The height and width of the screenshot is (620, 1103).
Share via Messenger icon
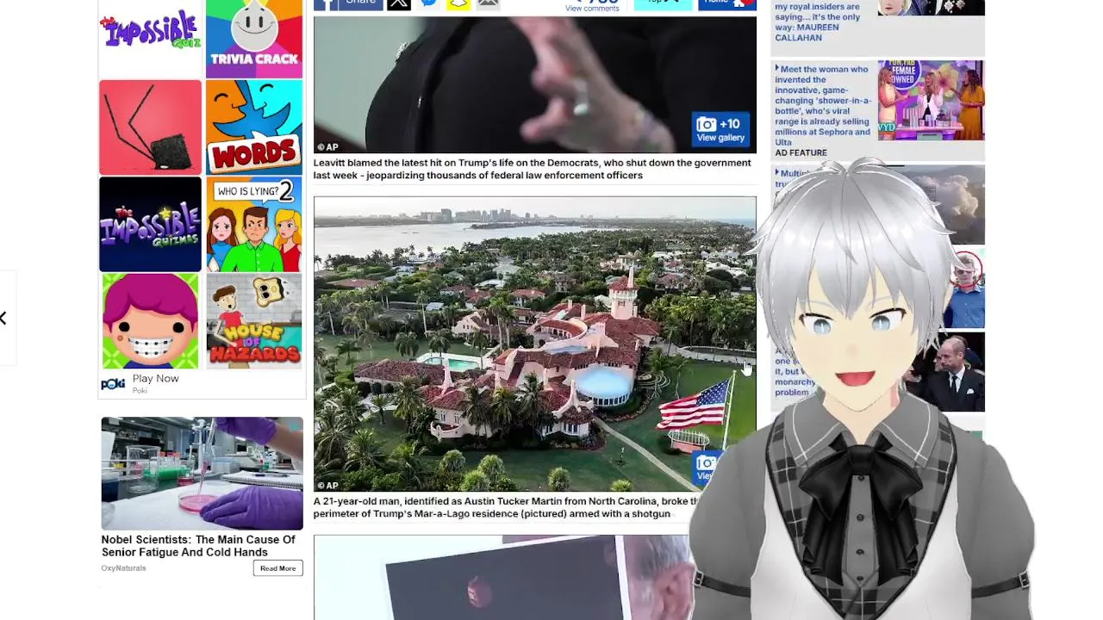(428, 3)
